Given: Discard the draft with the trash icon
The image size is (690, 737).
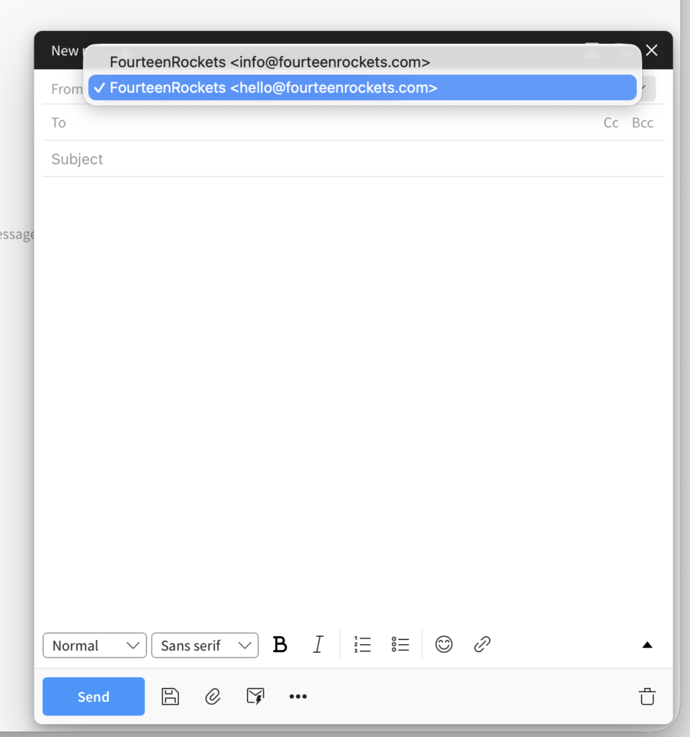Looking at the screenshot, I should coord(647,697).
